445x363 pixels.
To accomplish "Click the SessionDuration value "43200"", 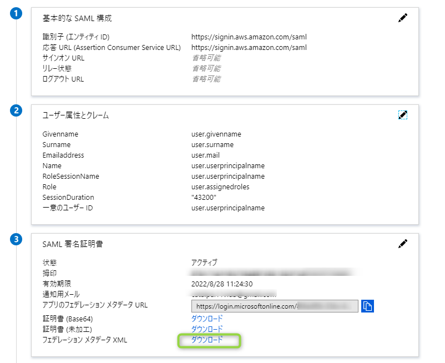I will (203, 197).
